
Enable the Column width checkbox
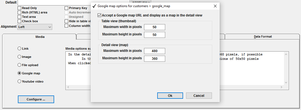pos(66,26)
